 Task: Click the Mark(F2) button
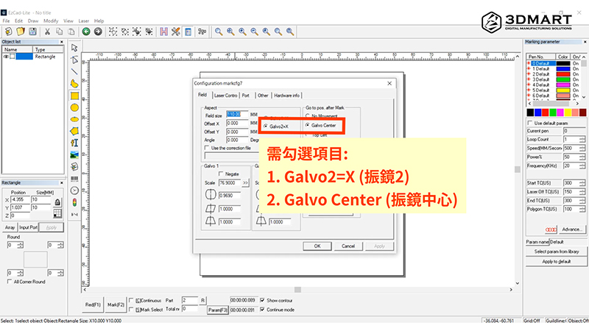point(114,304)
